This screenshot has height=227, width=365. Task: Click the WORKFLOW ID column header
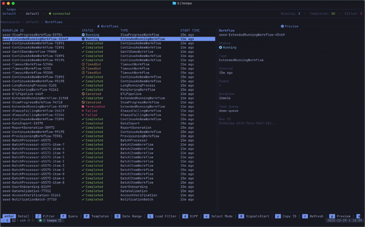[13, 30]
